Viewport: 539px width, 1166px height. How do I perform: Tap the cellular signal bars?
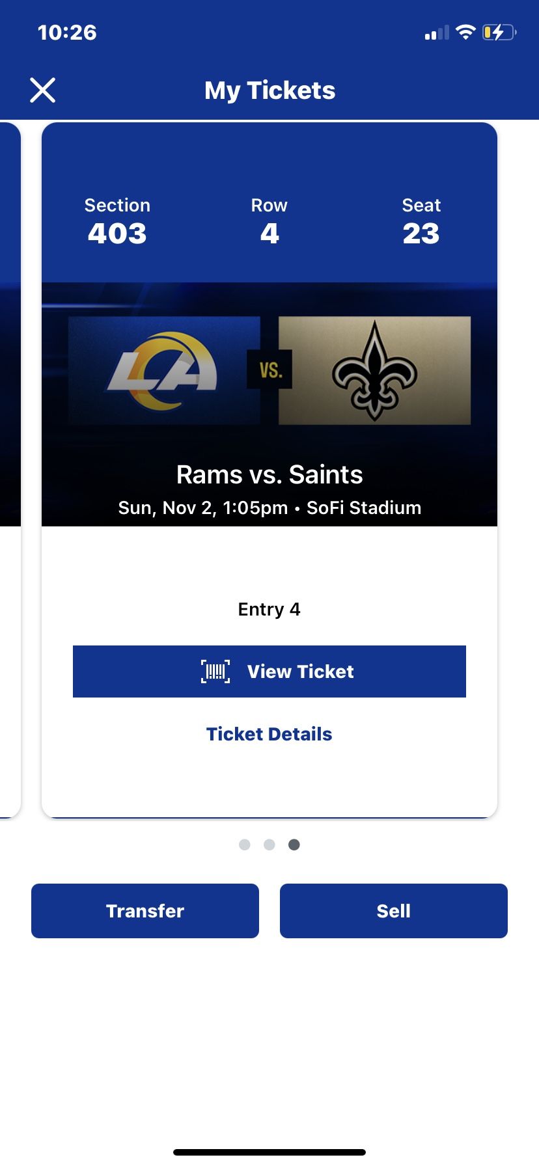tap(437, 33)
